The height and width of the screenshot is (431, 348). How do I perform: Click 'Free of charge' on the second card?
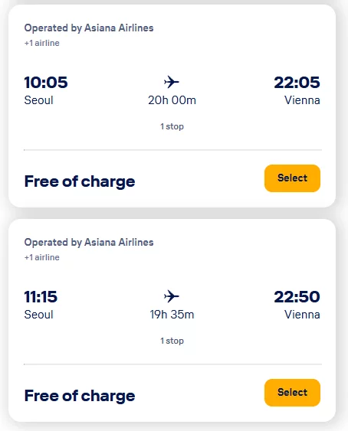[x=80, y=397]
